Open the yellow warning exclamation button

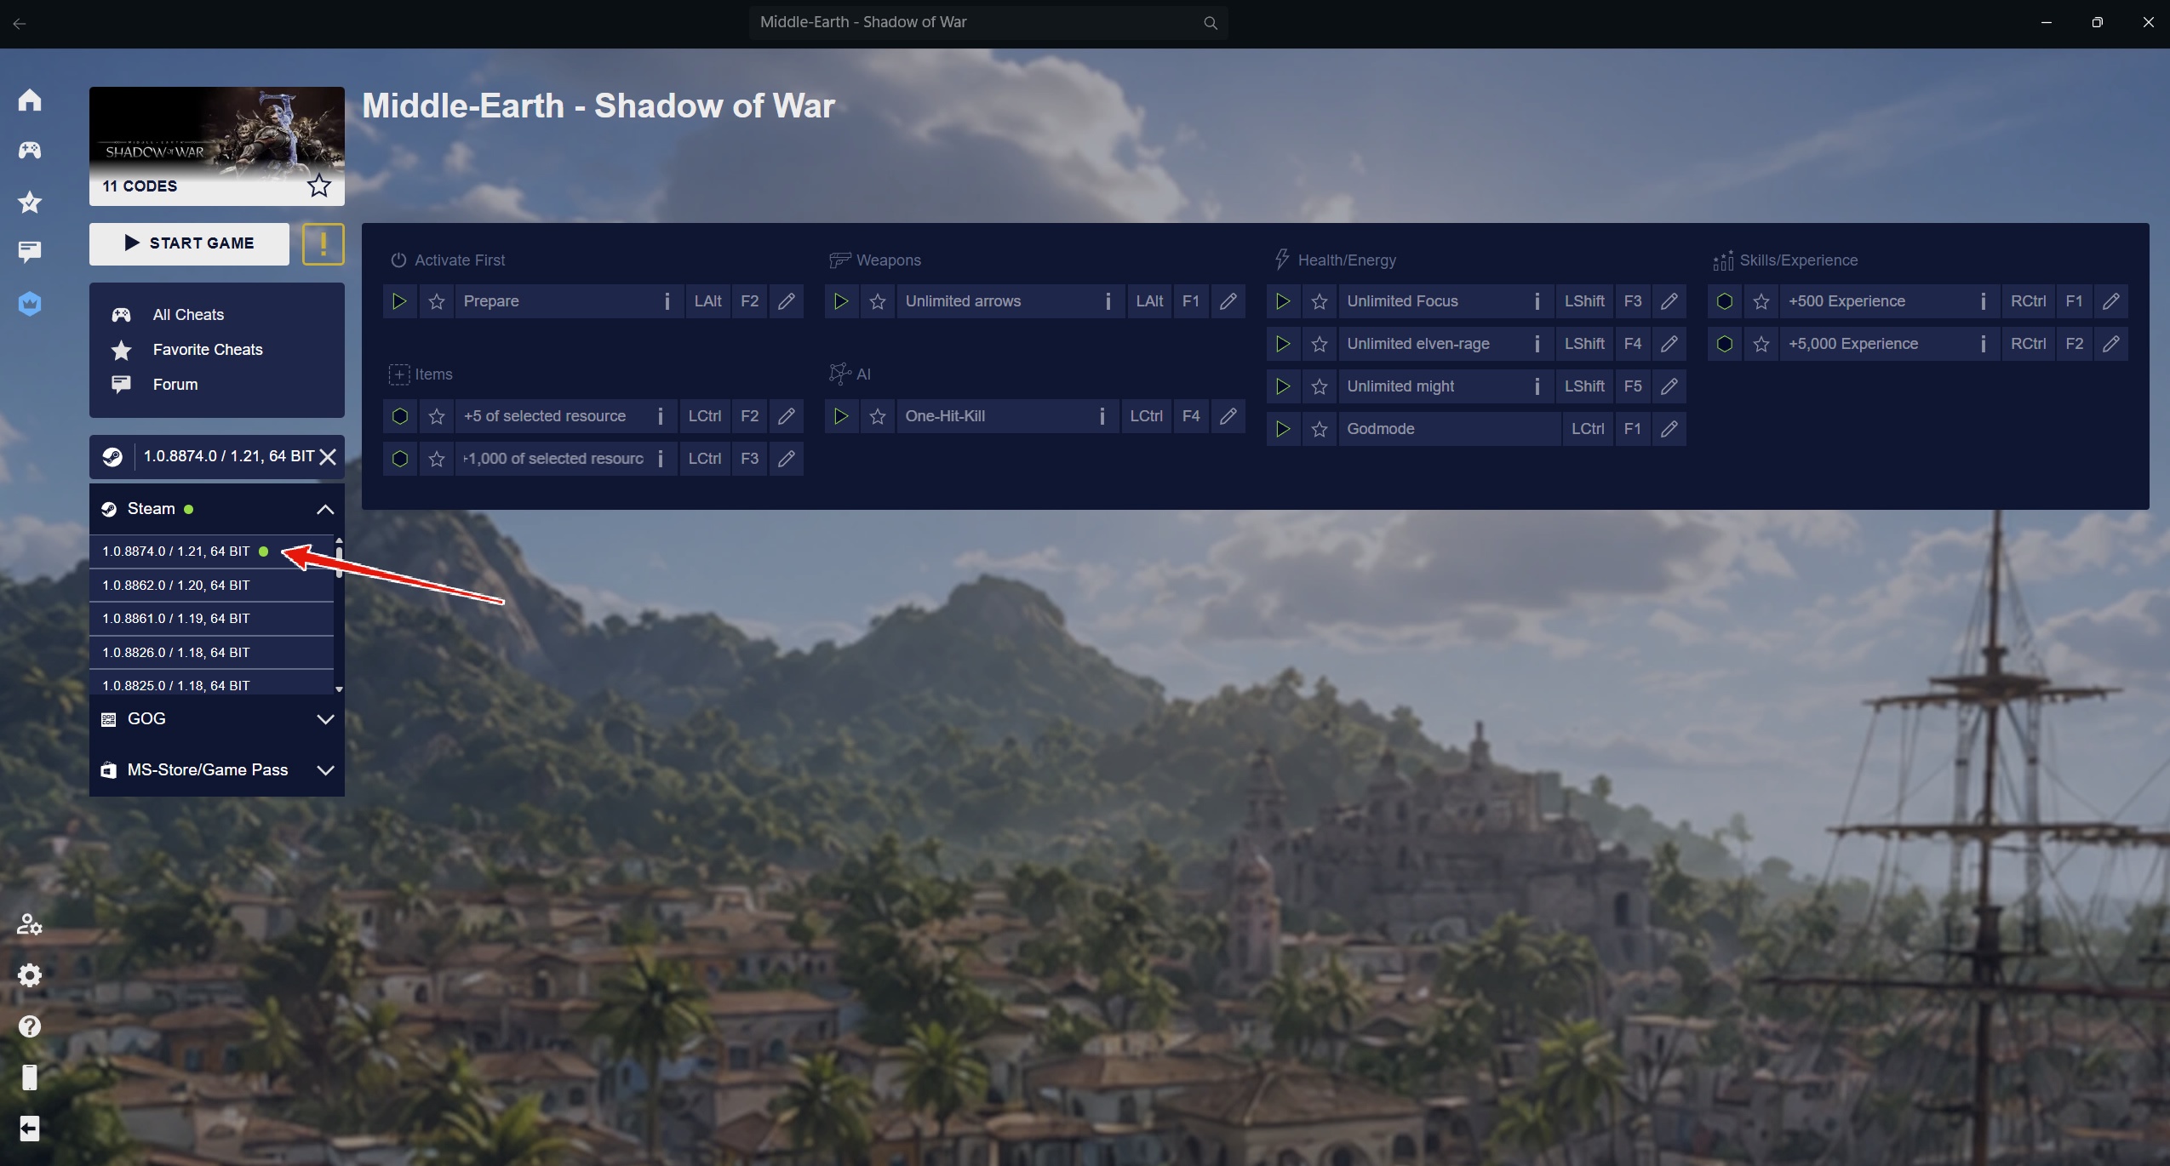tap(323, 244)
